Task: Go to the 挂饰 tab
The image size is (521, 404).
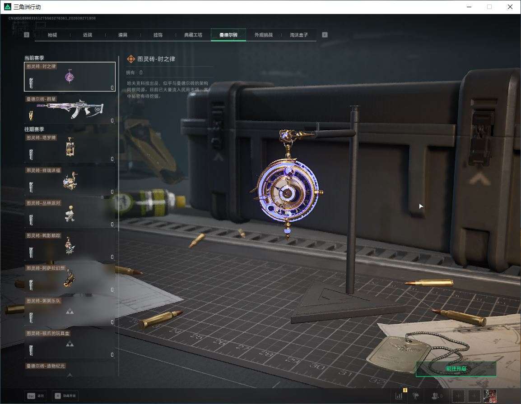Action: [158, 35]
